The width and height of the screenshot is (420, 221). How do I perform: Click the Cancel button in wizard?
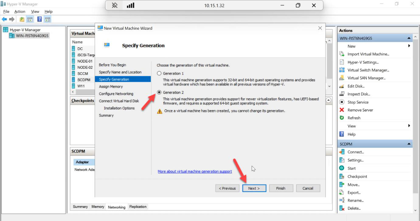pyautogui.click(x=308, y=188)
